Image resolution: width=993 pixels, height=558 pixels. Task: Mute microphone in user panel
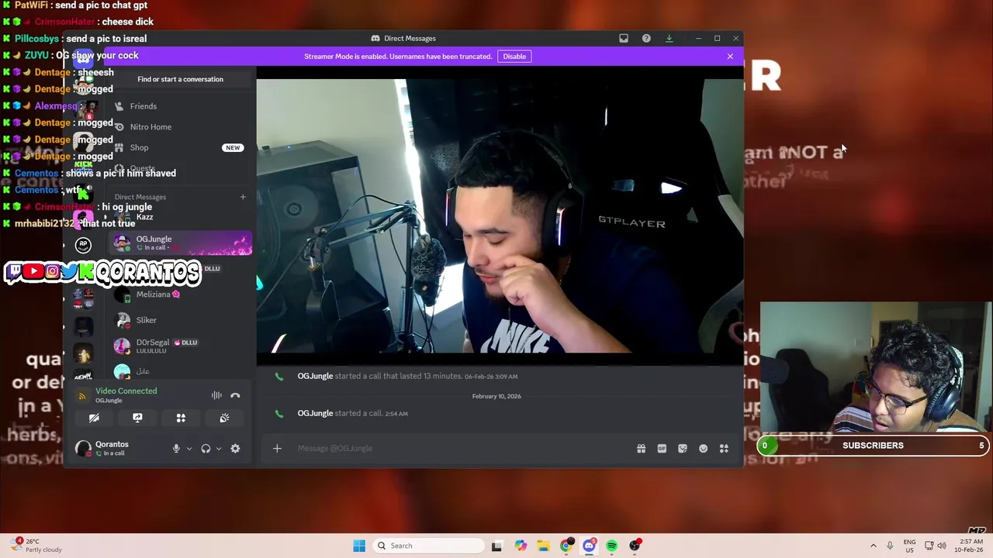(176, 449)
